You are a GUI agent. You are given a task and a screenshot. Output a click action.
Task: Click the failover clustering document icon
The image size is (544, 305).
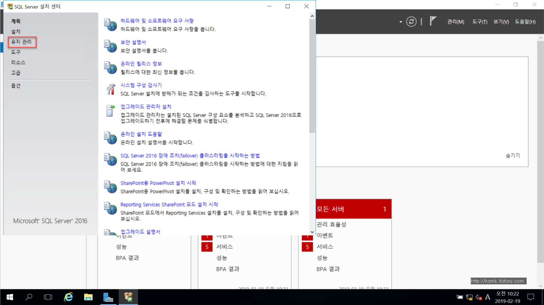[110, 159]
